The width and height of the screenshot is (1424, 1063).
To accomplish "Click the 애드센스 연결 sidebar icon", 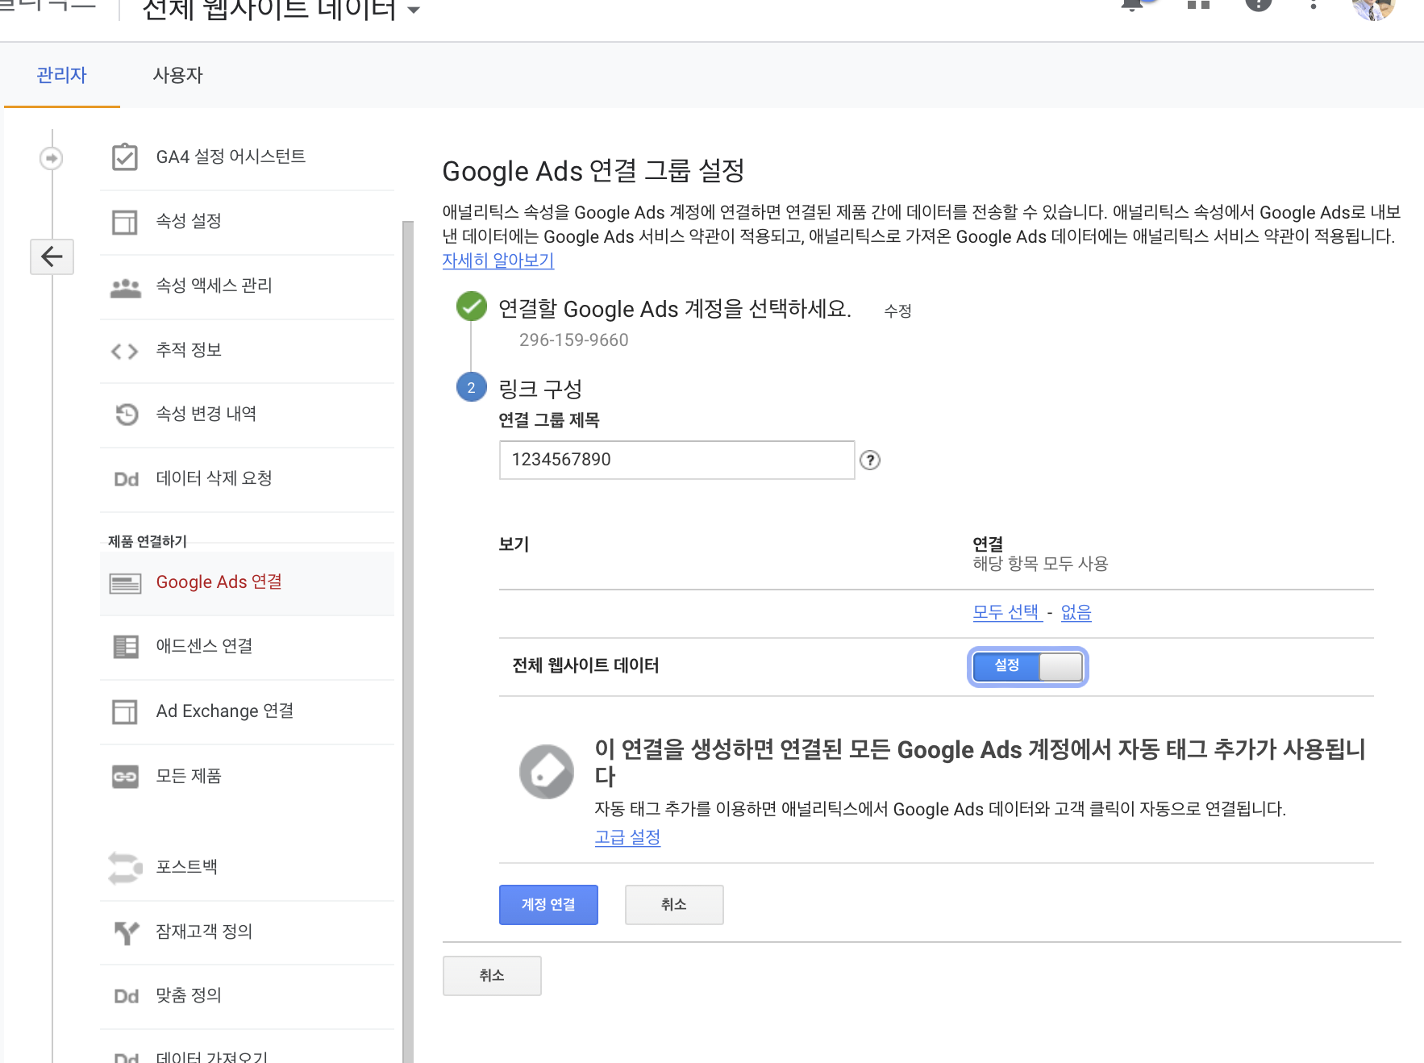I will pos(125,647).
